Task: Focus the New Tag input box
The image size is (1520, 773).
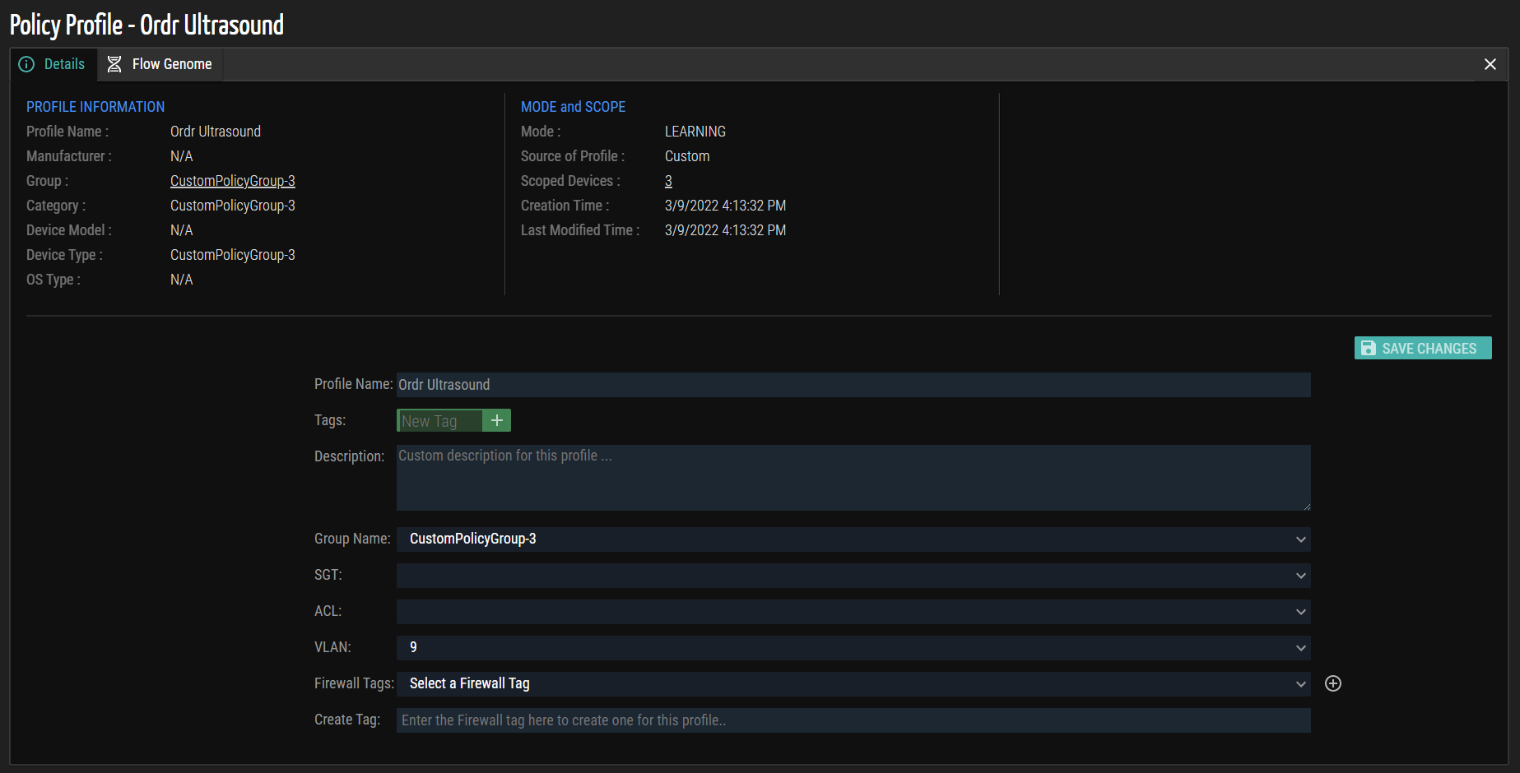Action: click(439, 421)
